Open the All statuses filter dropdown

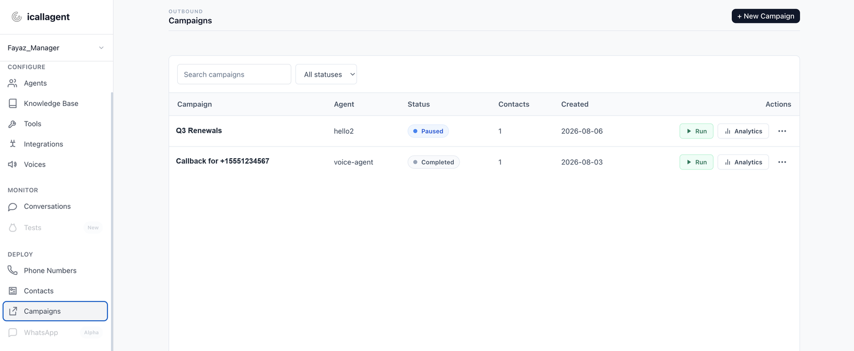coord(326,75)
